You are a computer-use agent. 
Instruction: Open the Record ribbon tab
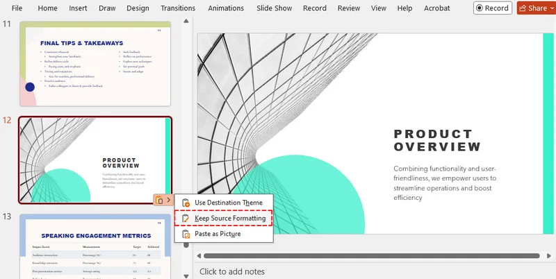(315, 8)
